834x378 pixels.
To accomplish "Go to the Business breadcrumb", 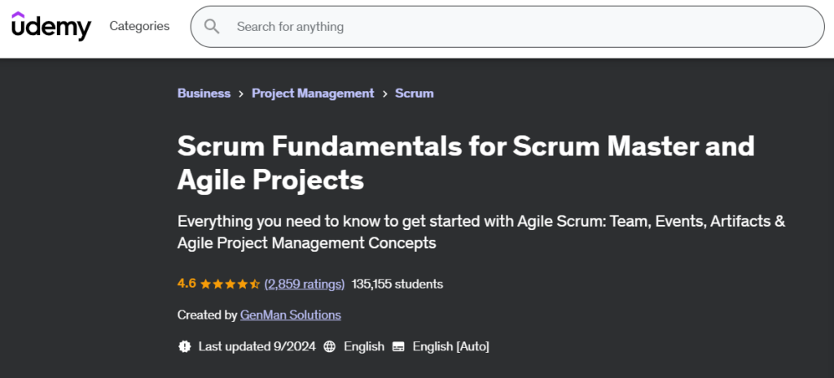I will [x=204, y=93].
